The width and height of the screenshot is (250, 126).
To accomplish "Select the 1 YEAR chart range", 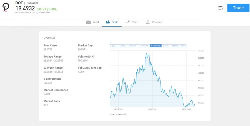I will 166,46.
